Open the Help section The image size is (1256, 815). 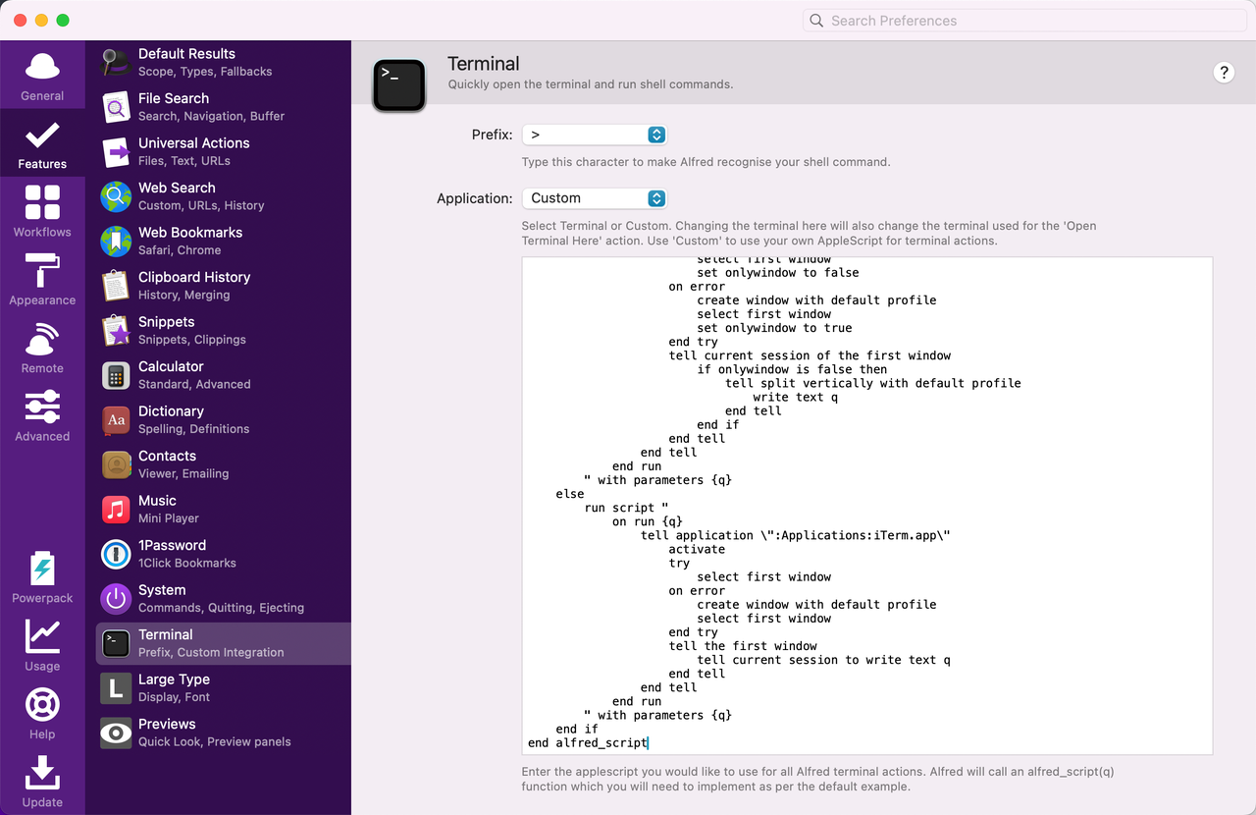42,713
